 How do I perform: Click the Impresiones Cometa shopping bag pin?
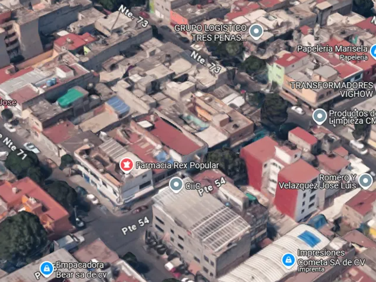point(288,261)
